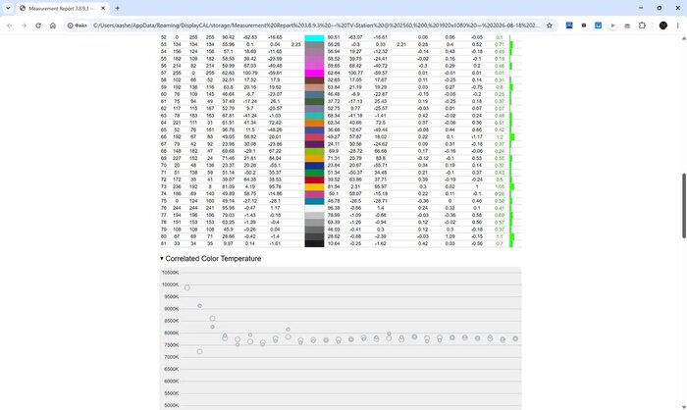687x410 pixels.
Task: Navigate back with the back arrow
Action: (9, 26)
